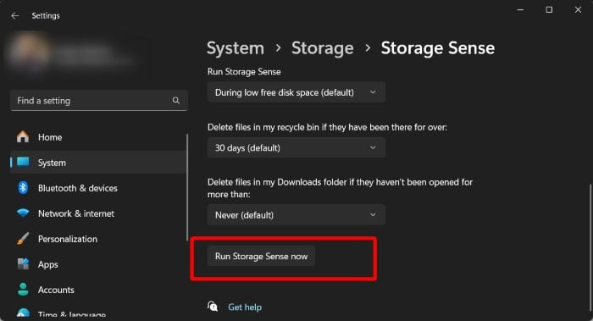
Task: Click the Network Wi-Fi icon
Action: (x=23, y=213)
